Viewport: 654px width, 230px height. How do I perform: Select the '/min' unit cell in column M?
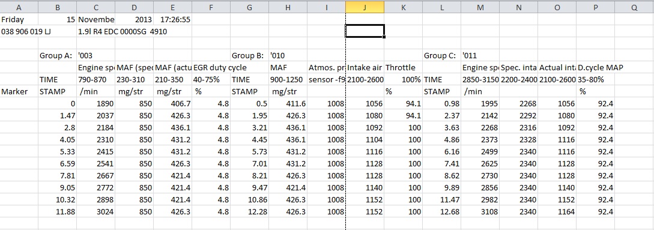click(x=480, y=92)
